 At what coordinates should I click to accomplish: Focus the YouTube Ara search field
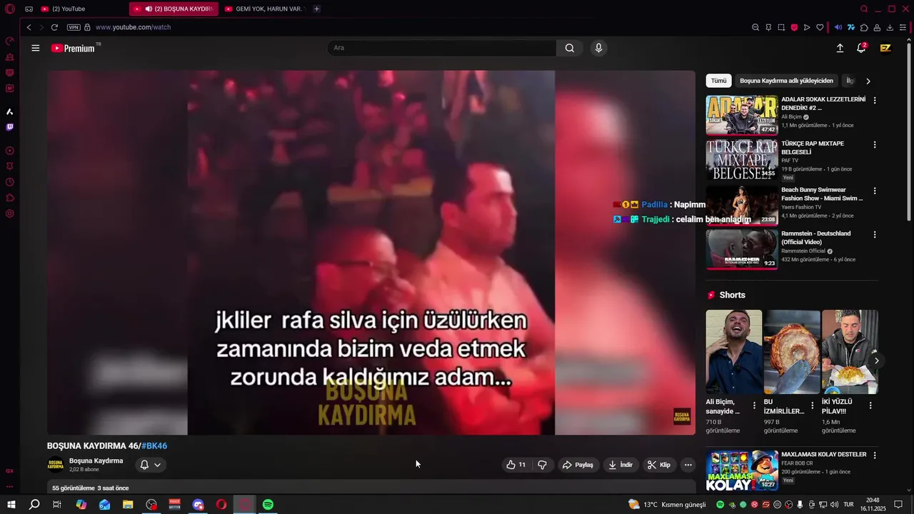[441, 48]
